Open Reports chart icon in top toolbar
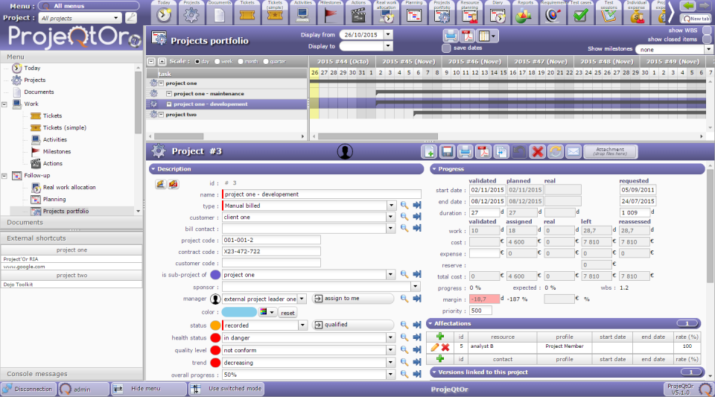This screenshot has width=715, height=397. point(525,15)
